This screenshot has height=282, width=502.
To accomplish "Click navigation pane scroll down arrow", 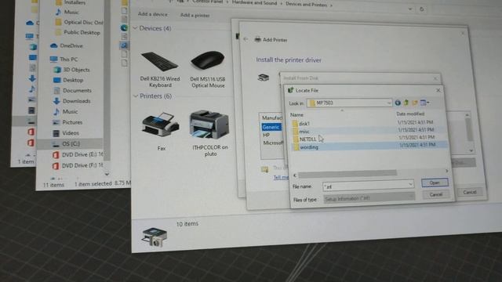I will (x=107, y=174).
